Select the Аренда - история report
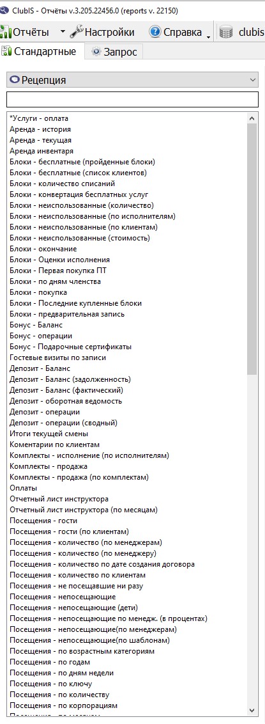Screen dimensions: 265x724 click(40, 129)
